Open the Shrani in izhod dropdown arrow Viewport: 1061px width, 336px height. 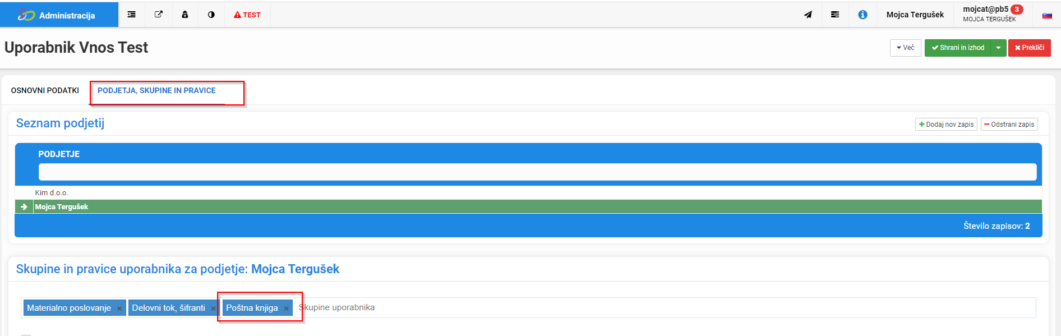click(998, 48)
